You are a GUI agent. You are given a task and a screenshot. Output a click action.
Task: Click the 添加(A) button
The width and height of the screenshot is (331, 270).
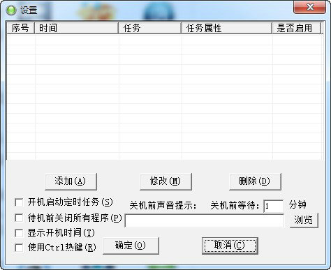click(71, 181)
